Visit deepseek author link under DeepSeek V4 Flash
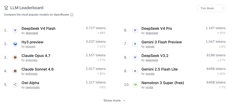This screenshot has height=106, width=235. (x=32, y=33)
